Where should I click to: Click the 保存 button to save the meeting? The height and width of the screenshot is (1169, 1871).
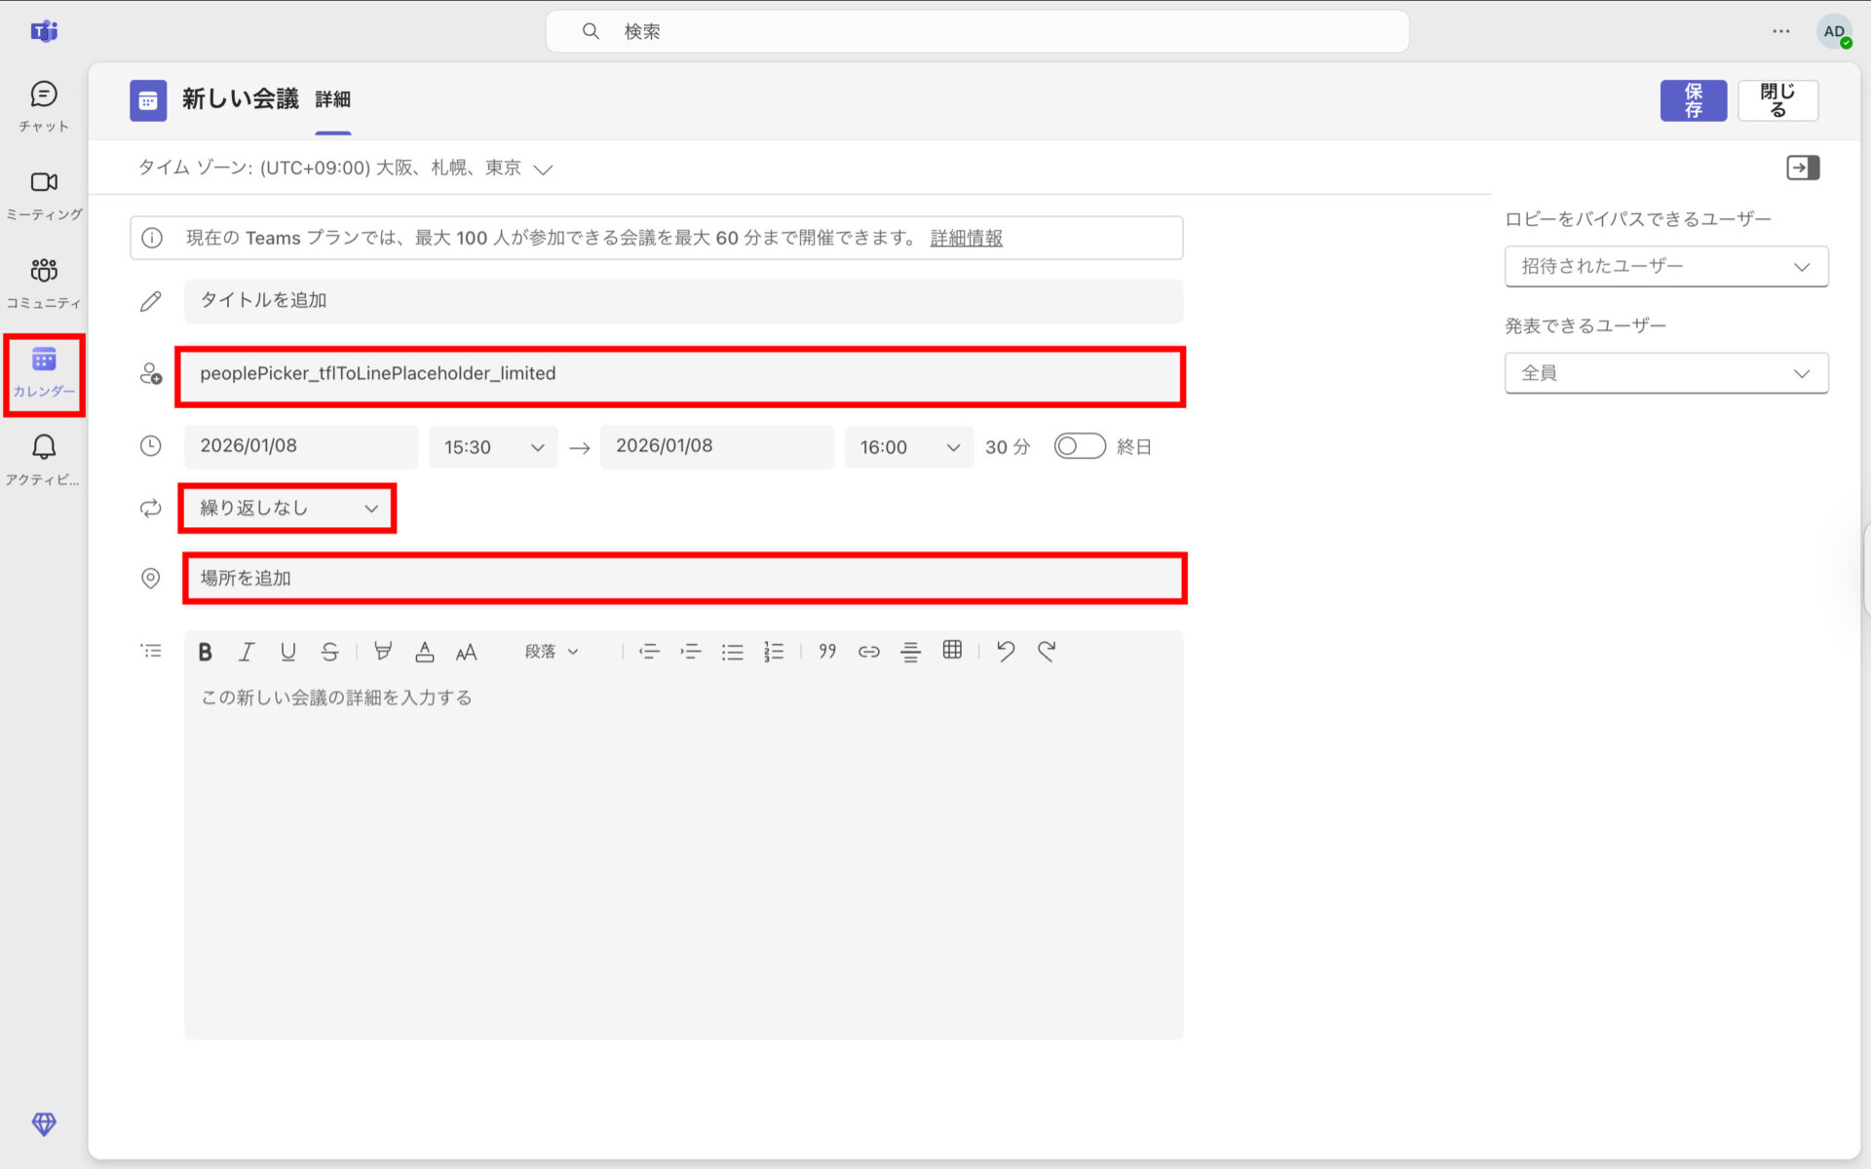tap(1693, 99)
